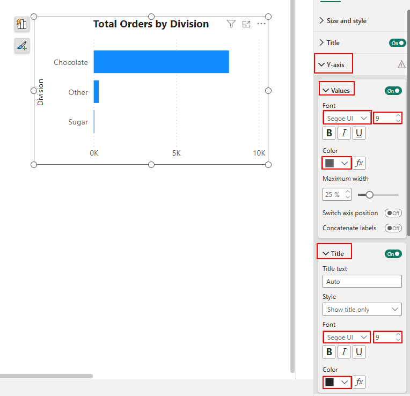
Task: Increase Values font size stepper
Action: [398, 115]
